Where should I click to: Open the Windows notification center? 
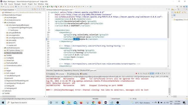click(x=184, y=102)
